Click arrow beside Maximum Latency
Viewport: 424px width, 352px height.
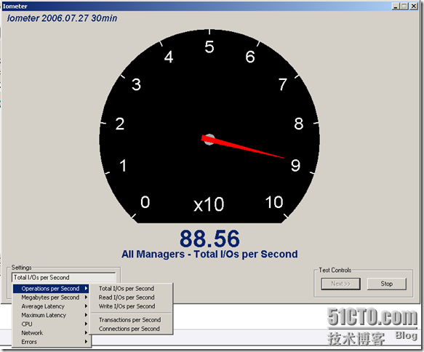click(x=86, y=315)
